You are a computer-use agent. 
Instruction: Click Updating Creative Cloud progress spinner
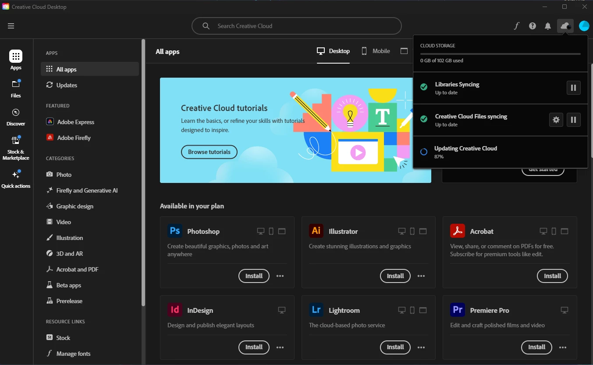click(424, 152)
